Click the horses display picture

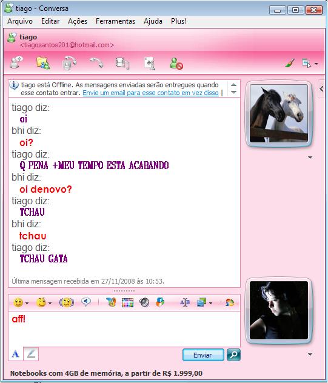click(279, 113)
